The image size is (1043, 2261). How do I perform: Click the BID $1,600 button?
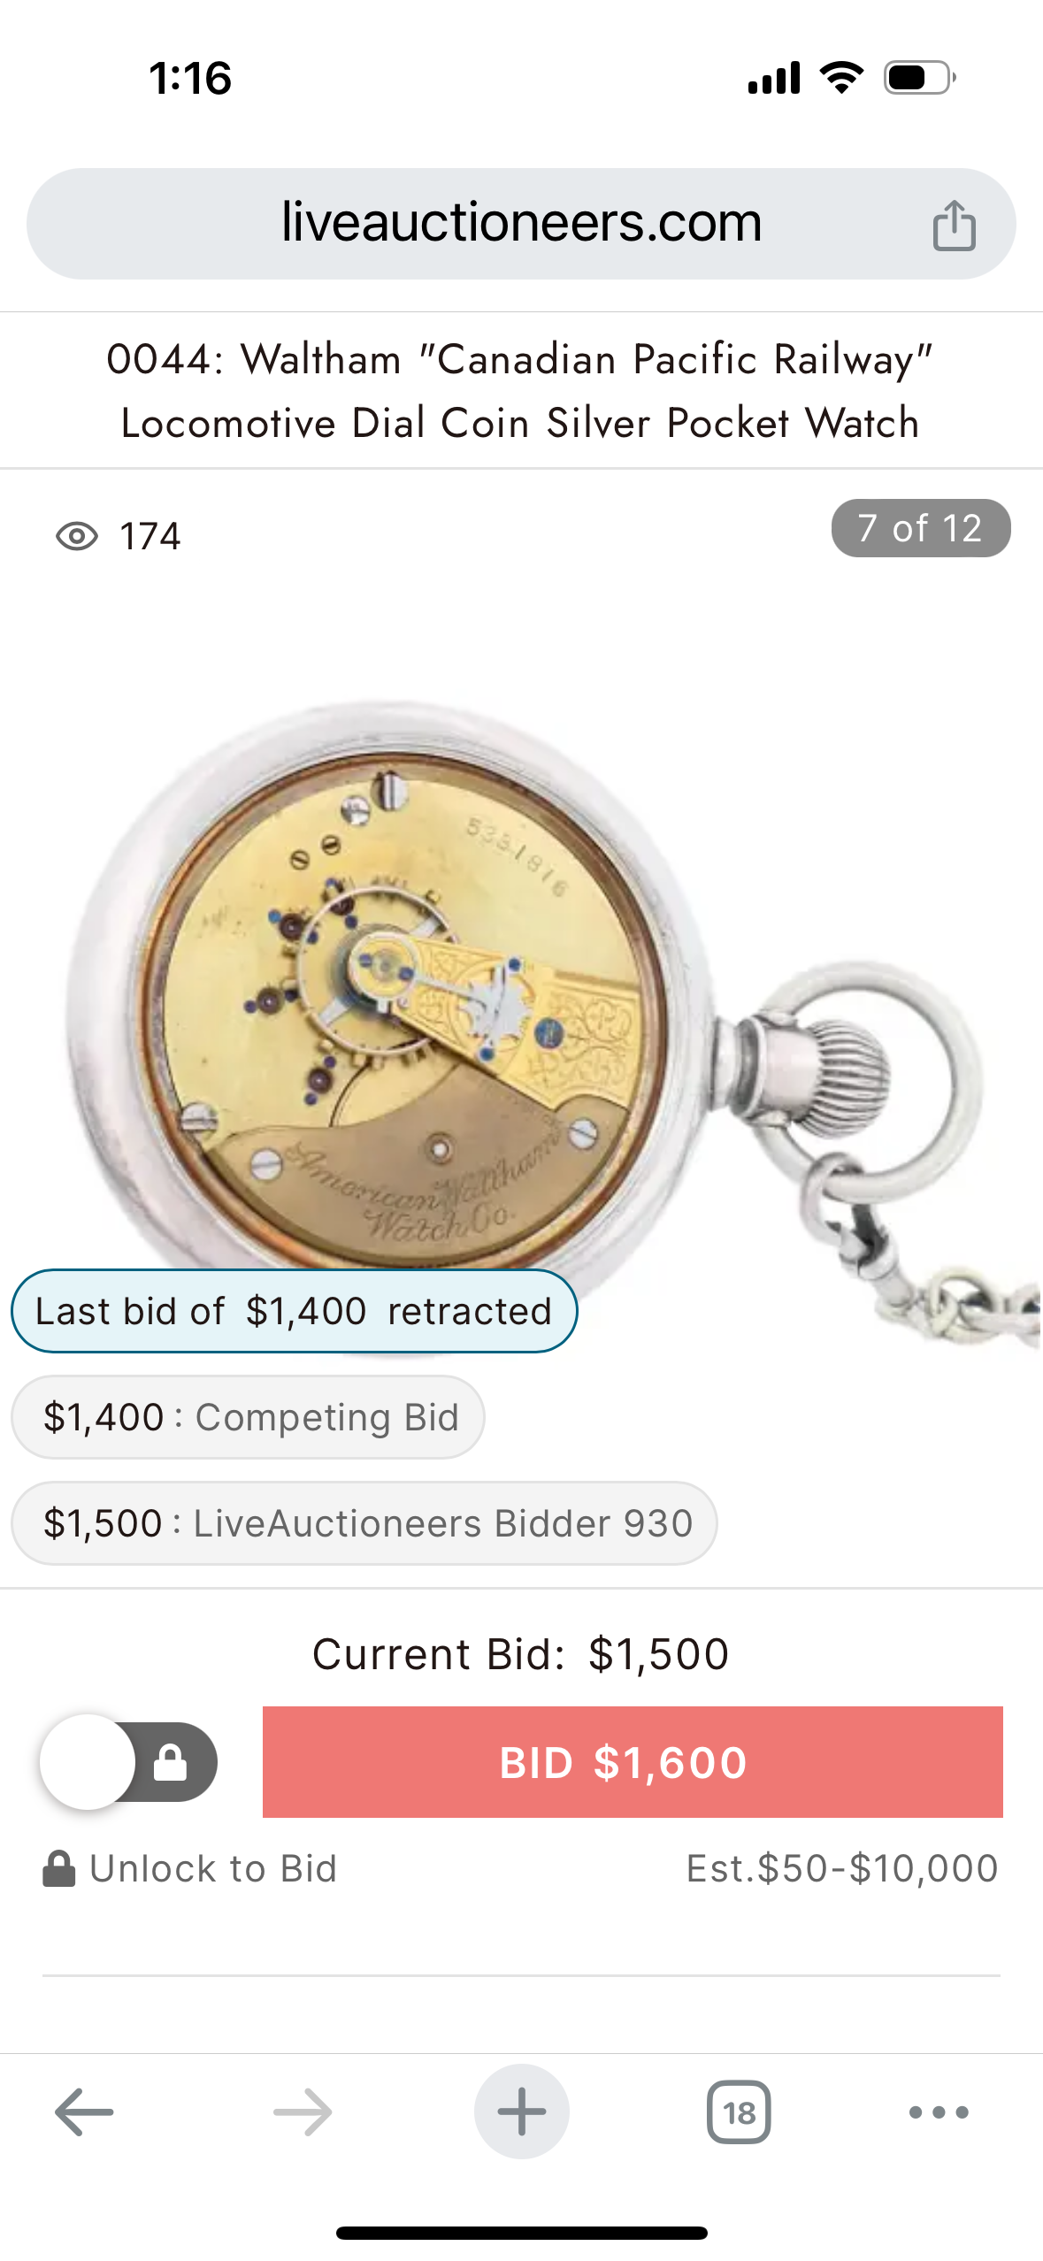coord(633,1761)
